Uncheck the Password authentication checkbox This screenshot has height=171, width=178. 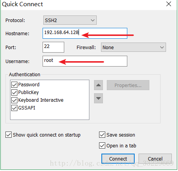[14, 85]
